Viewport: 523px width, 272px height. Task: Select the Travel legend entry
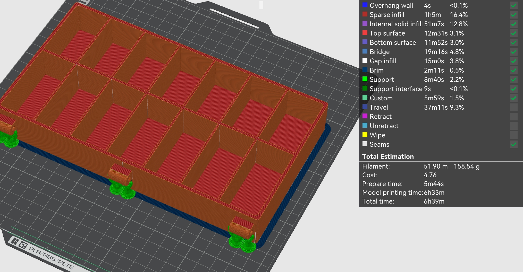(378, 107)
